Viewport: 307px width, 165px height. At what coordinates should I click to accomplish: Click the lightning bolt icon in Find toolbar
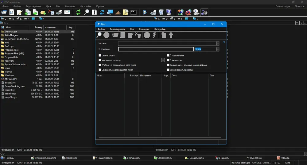tap(154, 35)
